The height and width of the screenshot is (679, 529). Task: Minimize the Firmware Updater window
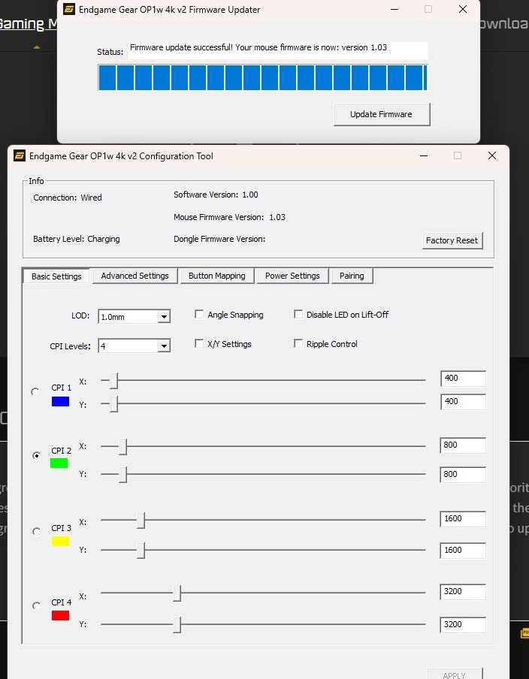[394, 9]
